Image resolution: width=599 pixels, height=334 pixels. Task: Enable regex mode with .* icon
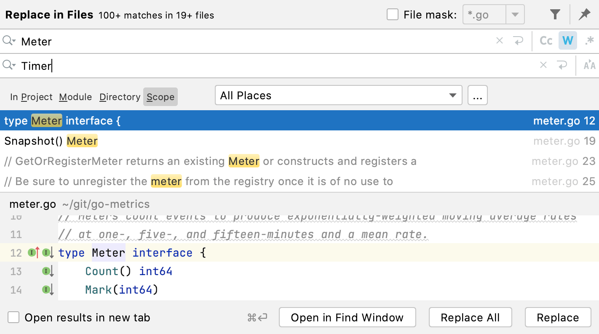[x=589, y=40]
